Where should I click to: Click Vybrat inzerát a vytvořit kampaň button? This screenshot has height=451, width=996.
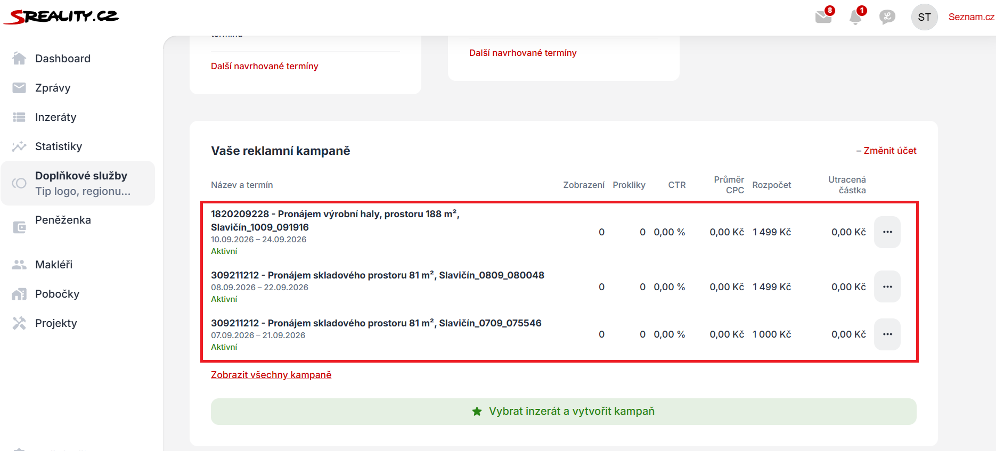564,412
